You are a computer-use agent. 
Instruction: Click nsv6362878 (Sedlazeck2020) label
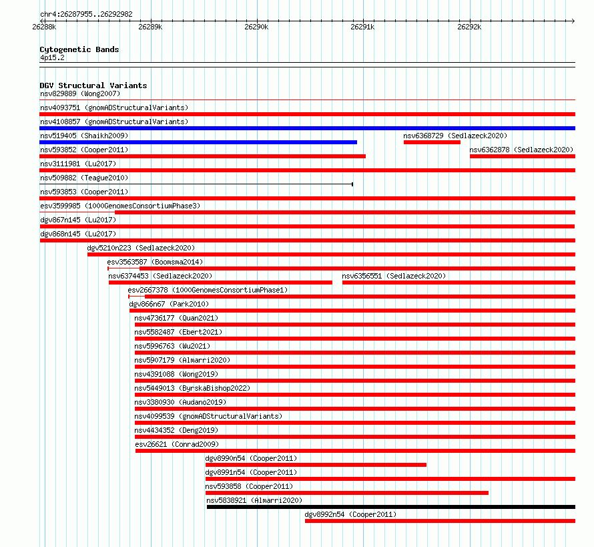[x=522, y=150]
